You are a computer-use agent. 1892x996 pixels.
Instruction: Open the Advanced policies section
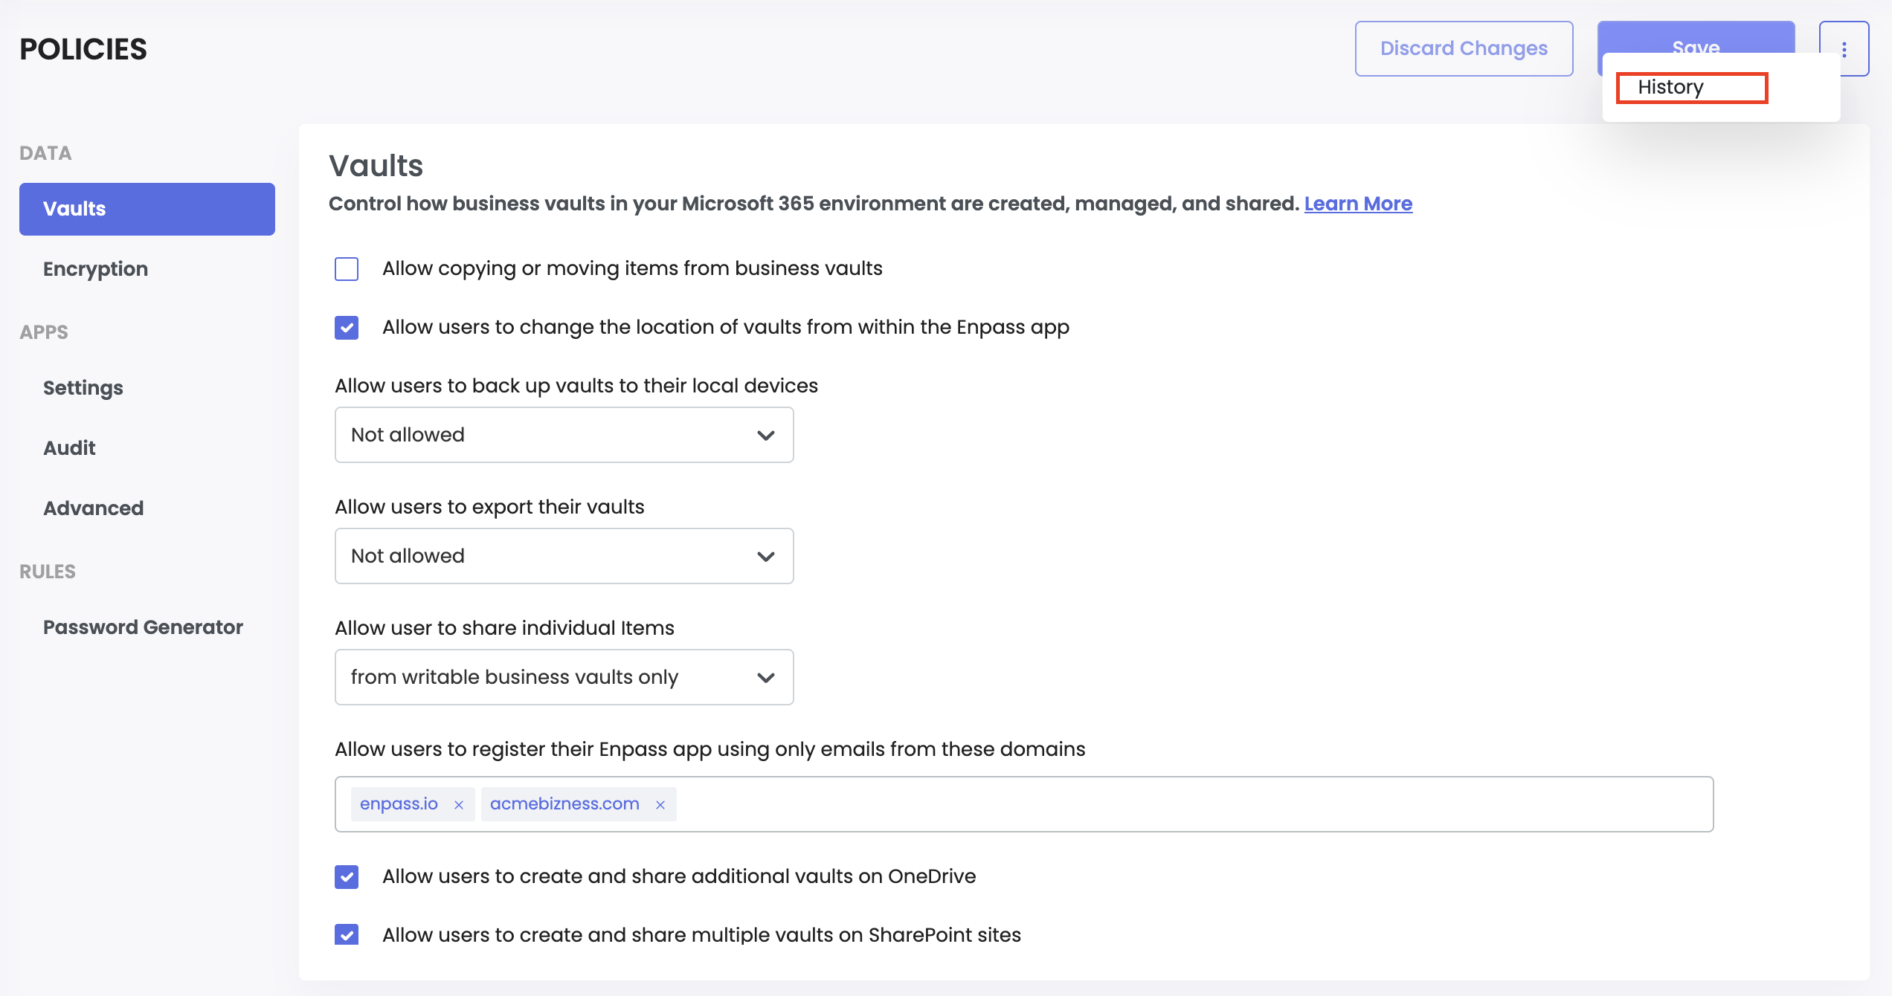tap(94, 508)
